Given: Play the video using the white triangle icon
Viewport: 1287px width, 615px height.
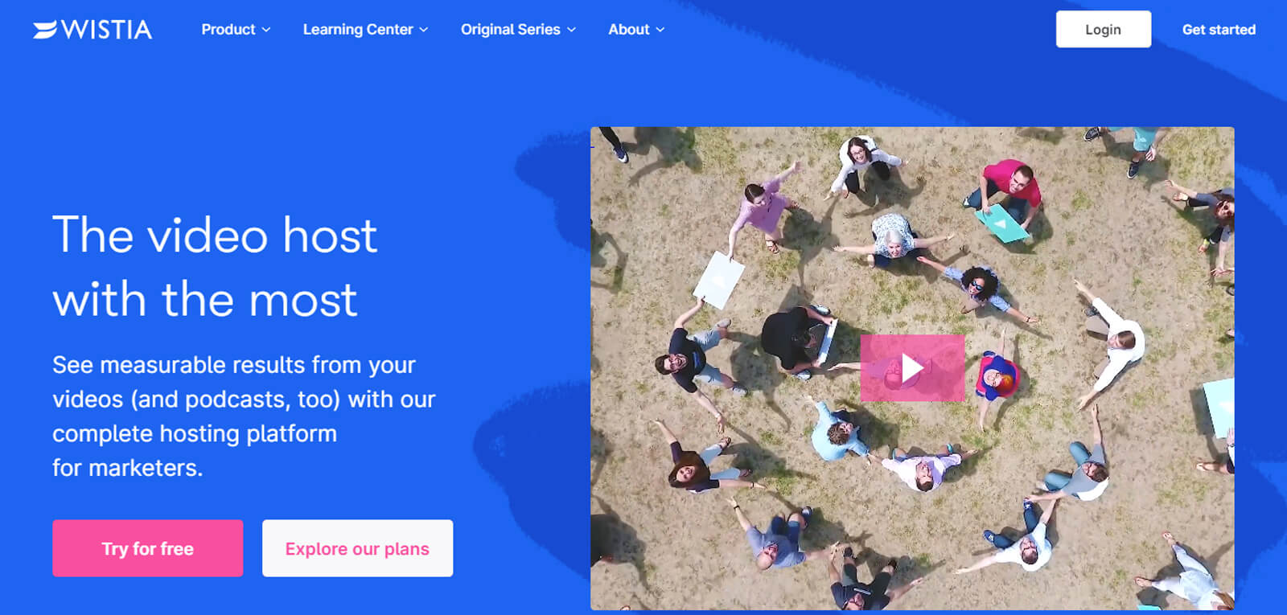Looking at the screenshot, I should (x=912, y=368).
